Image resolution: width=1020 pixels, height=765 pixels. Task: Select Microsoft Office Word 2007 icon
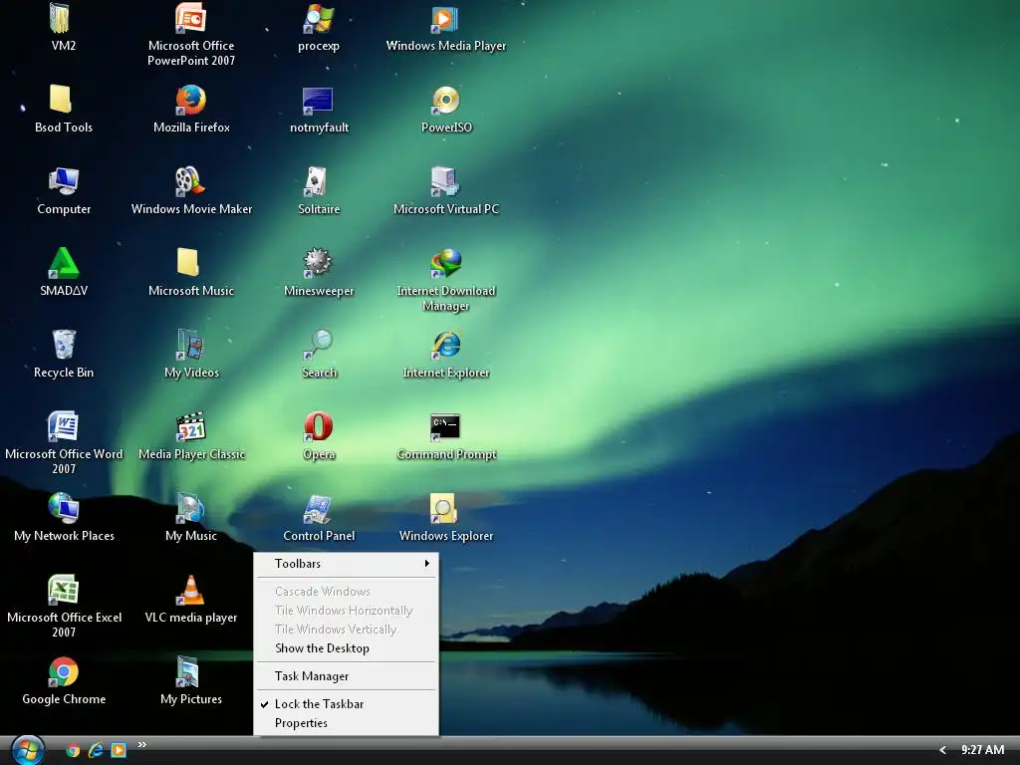pyautogui.click(x=63, y=426)
